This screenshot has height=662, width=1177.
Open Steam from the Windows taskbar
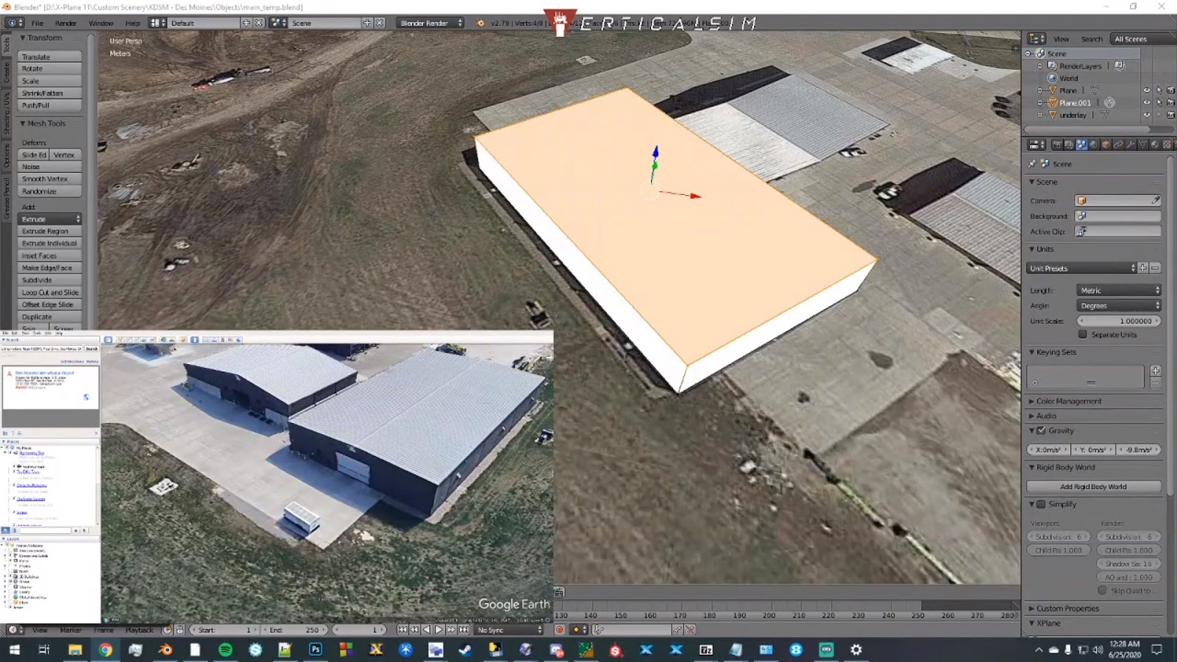[465, 649]
